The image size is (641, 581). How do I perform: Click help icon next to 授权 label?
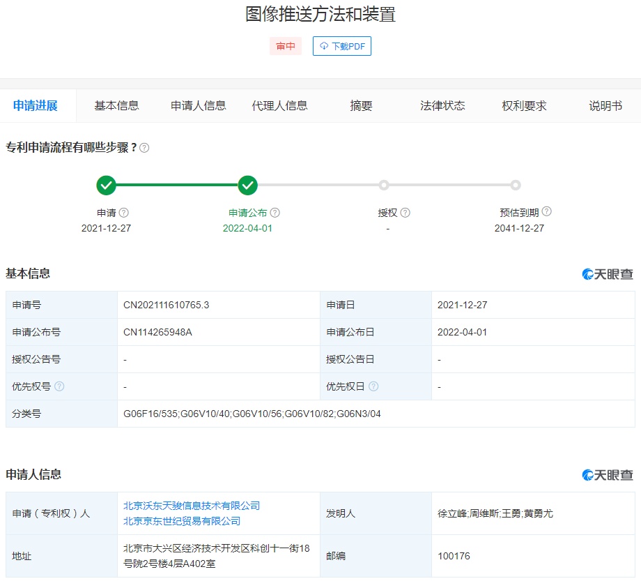(x=405, y=213)
